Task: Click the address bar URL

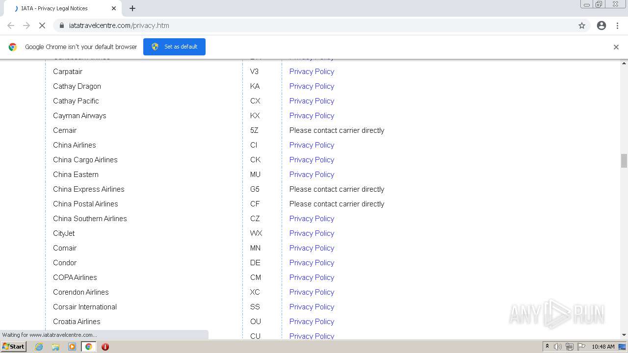Action: [119, 25]
